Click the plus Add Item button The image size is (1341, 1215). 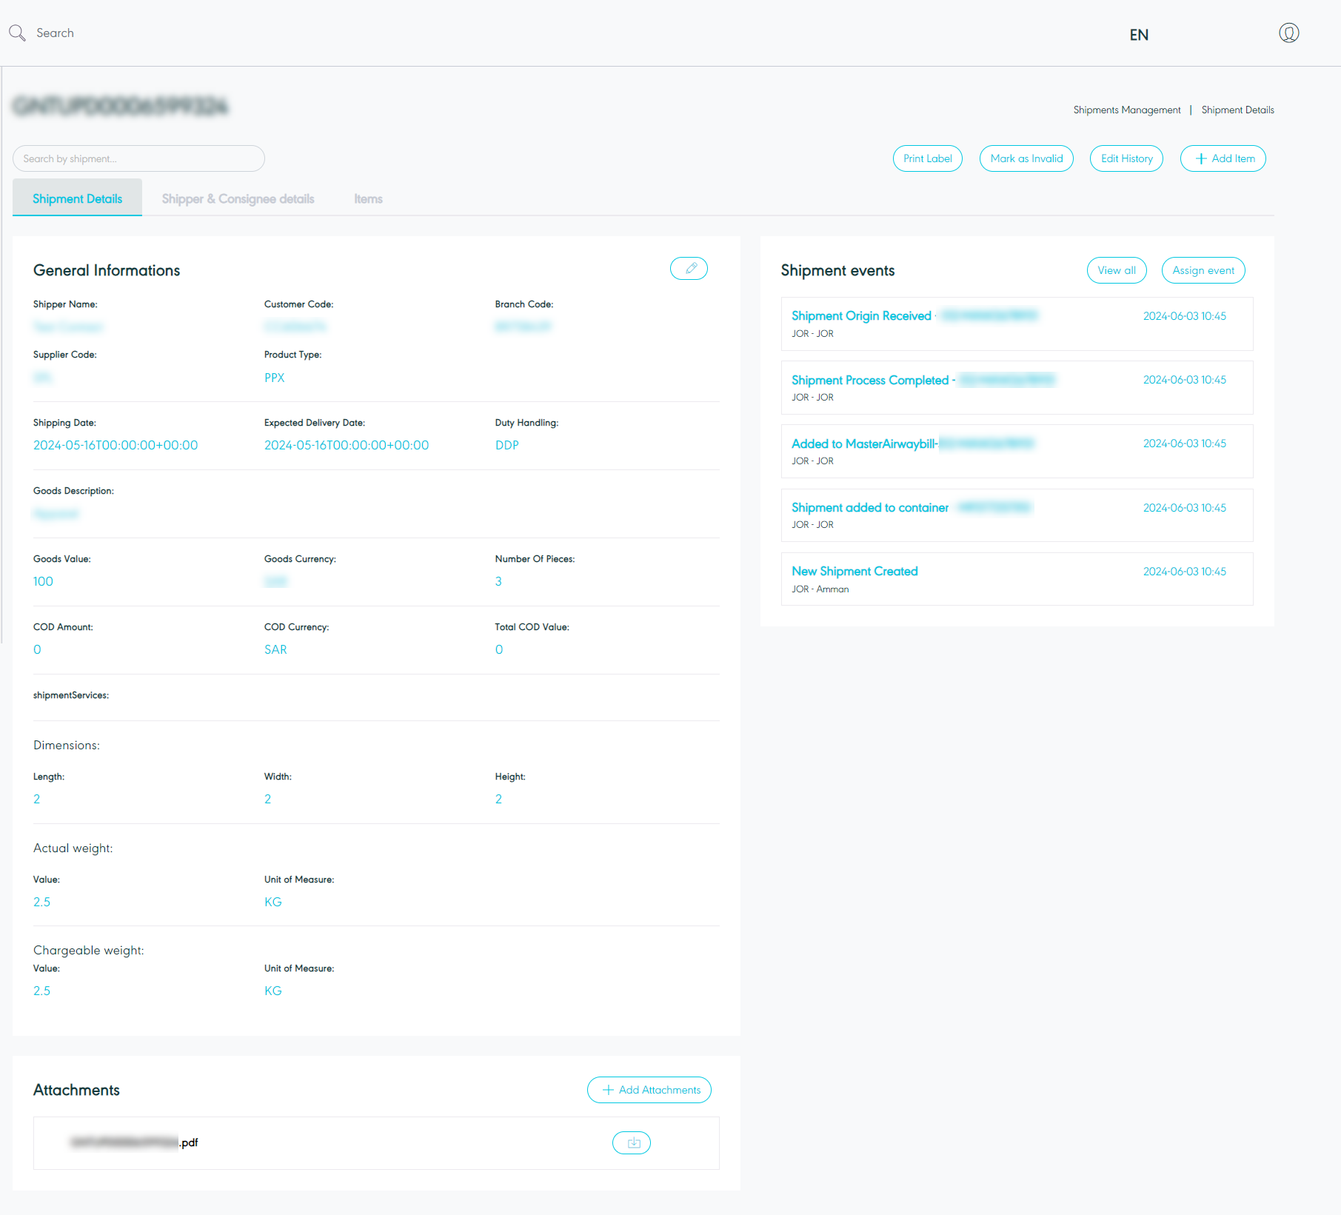click(x=1223, y=158)
